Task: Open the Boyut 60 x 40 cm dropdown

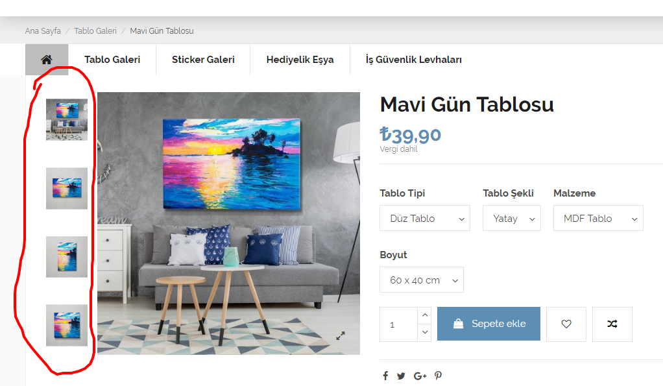Action: [422, 280]
